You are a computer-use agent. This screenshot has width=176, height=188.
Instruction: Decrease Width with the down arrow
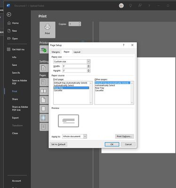(88, 67)
